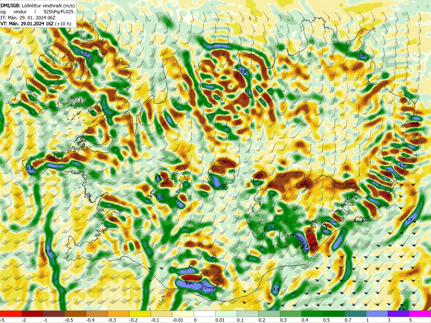Click the map value '1.0' at bottom right
This screenshot has width=431, height=323.
click(402, 309)
